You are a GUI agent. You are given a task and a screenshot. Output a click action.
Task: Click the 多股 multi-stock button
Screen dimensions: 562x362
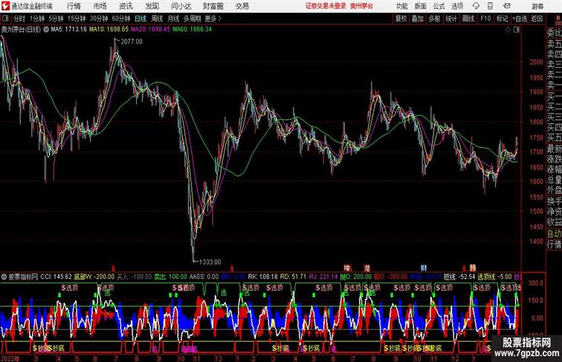tap(434, 19)
